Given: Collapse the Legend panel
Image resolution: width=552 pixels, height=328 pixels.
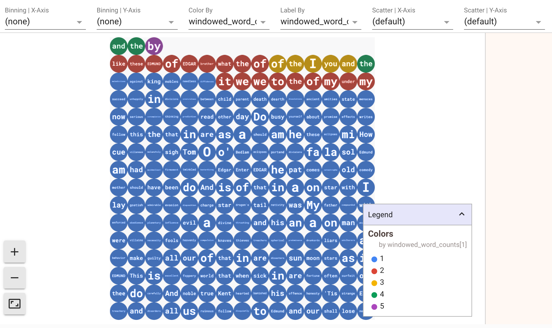Looking at the screenshot, I should [462, 214].
